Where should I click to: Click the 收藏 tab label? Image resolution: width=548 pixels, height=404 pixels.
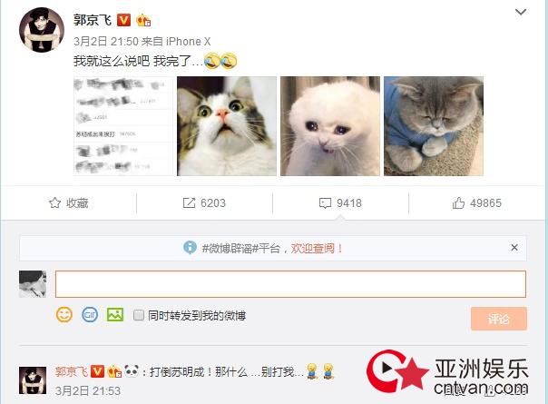click(77, 202)
